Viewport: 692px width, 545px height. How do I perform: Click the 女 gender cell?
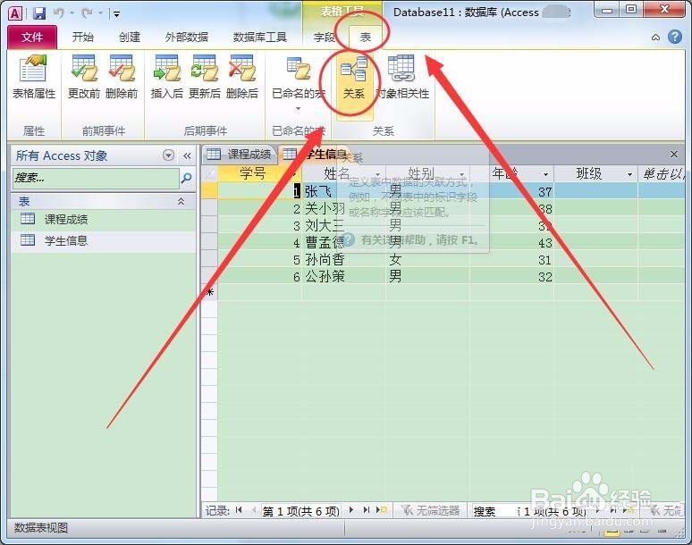tap(427, 260)
